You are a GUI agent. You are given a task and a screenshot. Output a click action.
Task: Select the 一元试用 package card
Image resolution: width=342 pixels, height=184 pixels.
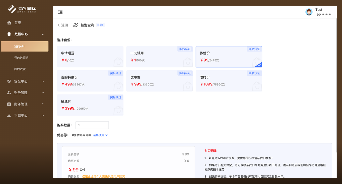pos(160,57)
